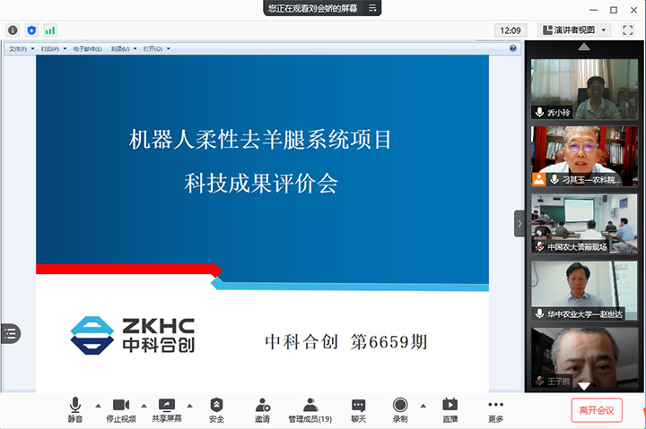Image resolution: width=646 pixels, height=429 pixels.
Task: Expand audio options arrow beside 静音
Action: [x=98, y=406]
